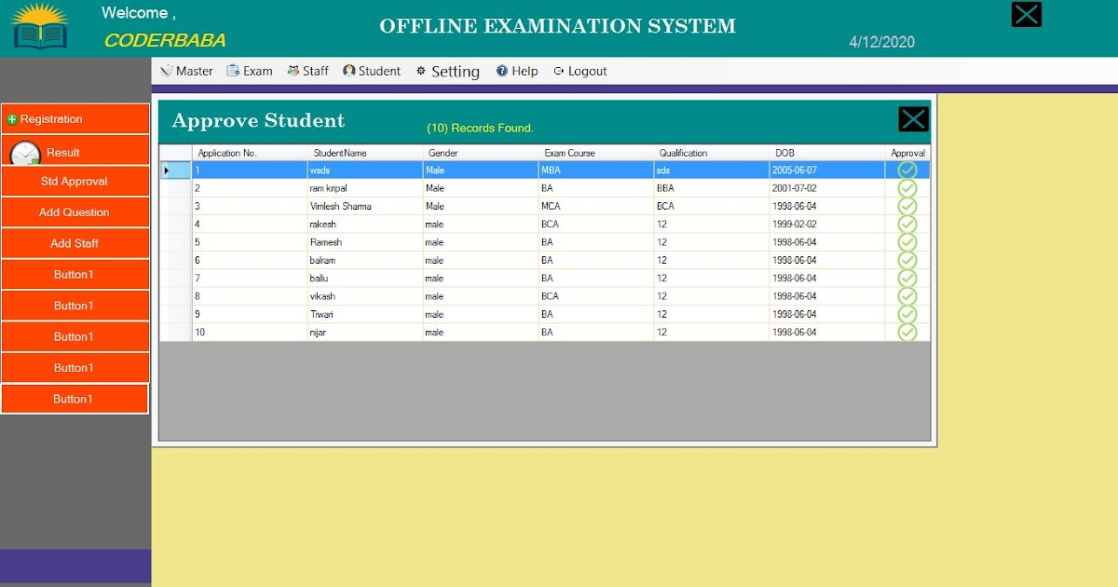Select the Setting gear icon

421,71
